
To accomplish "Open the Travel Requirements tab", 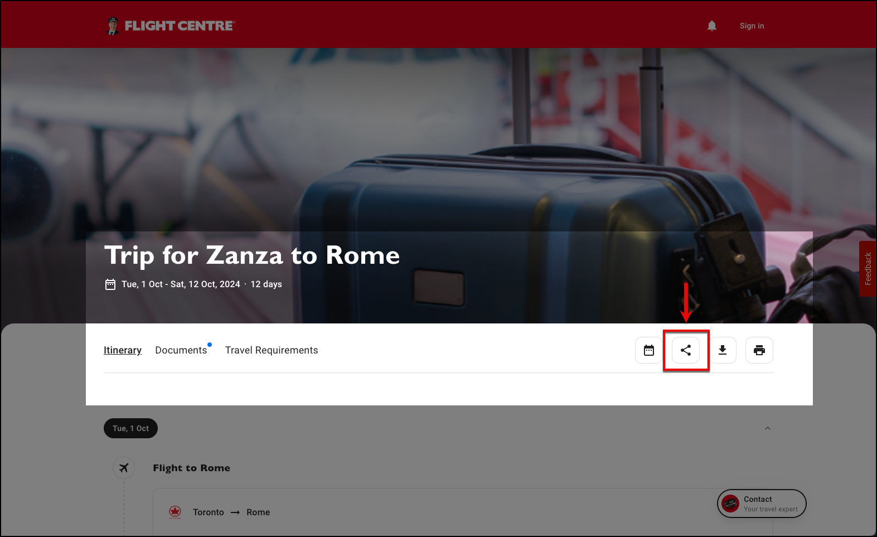I will pyautogui.click(x=272, y=350).
